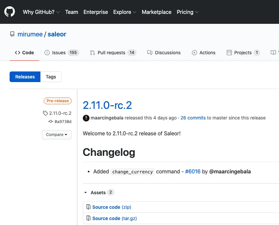Click maarcingebala's avatar image
The image size is (279, 225).
point(86,118)
